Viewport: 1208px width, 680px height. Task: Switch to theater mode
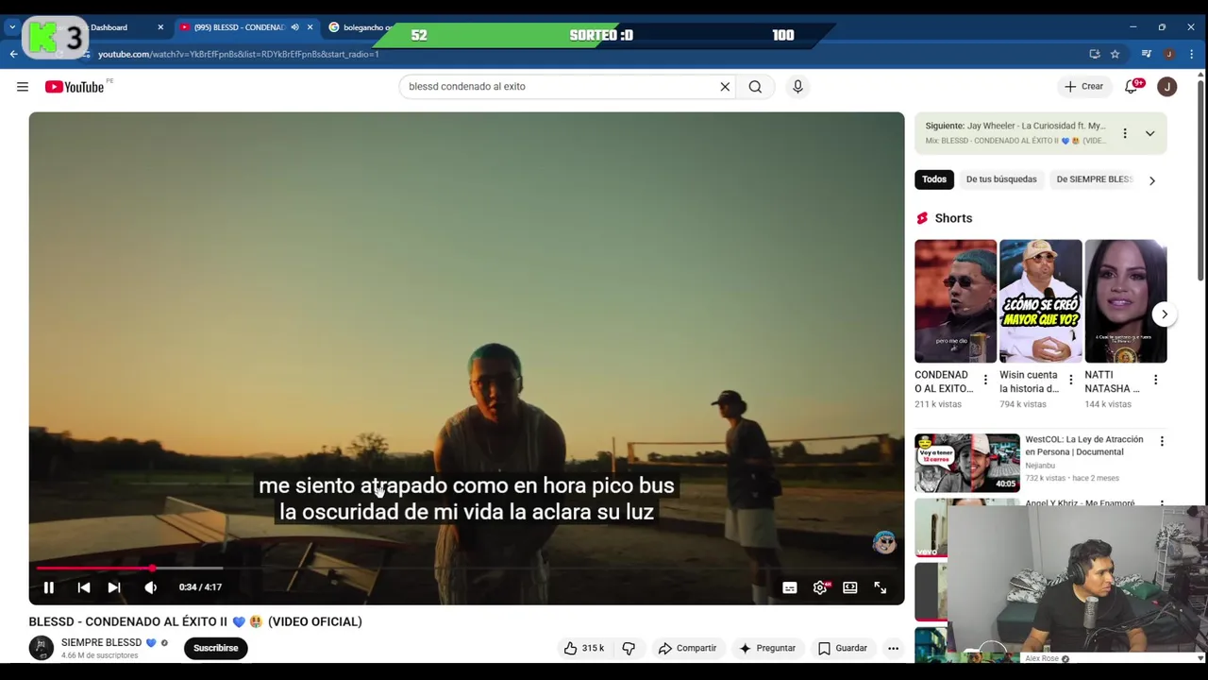pos(850,587)
